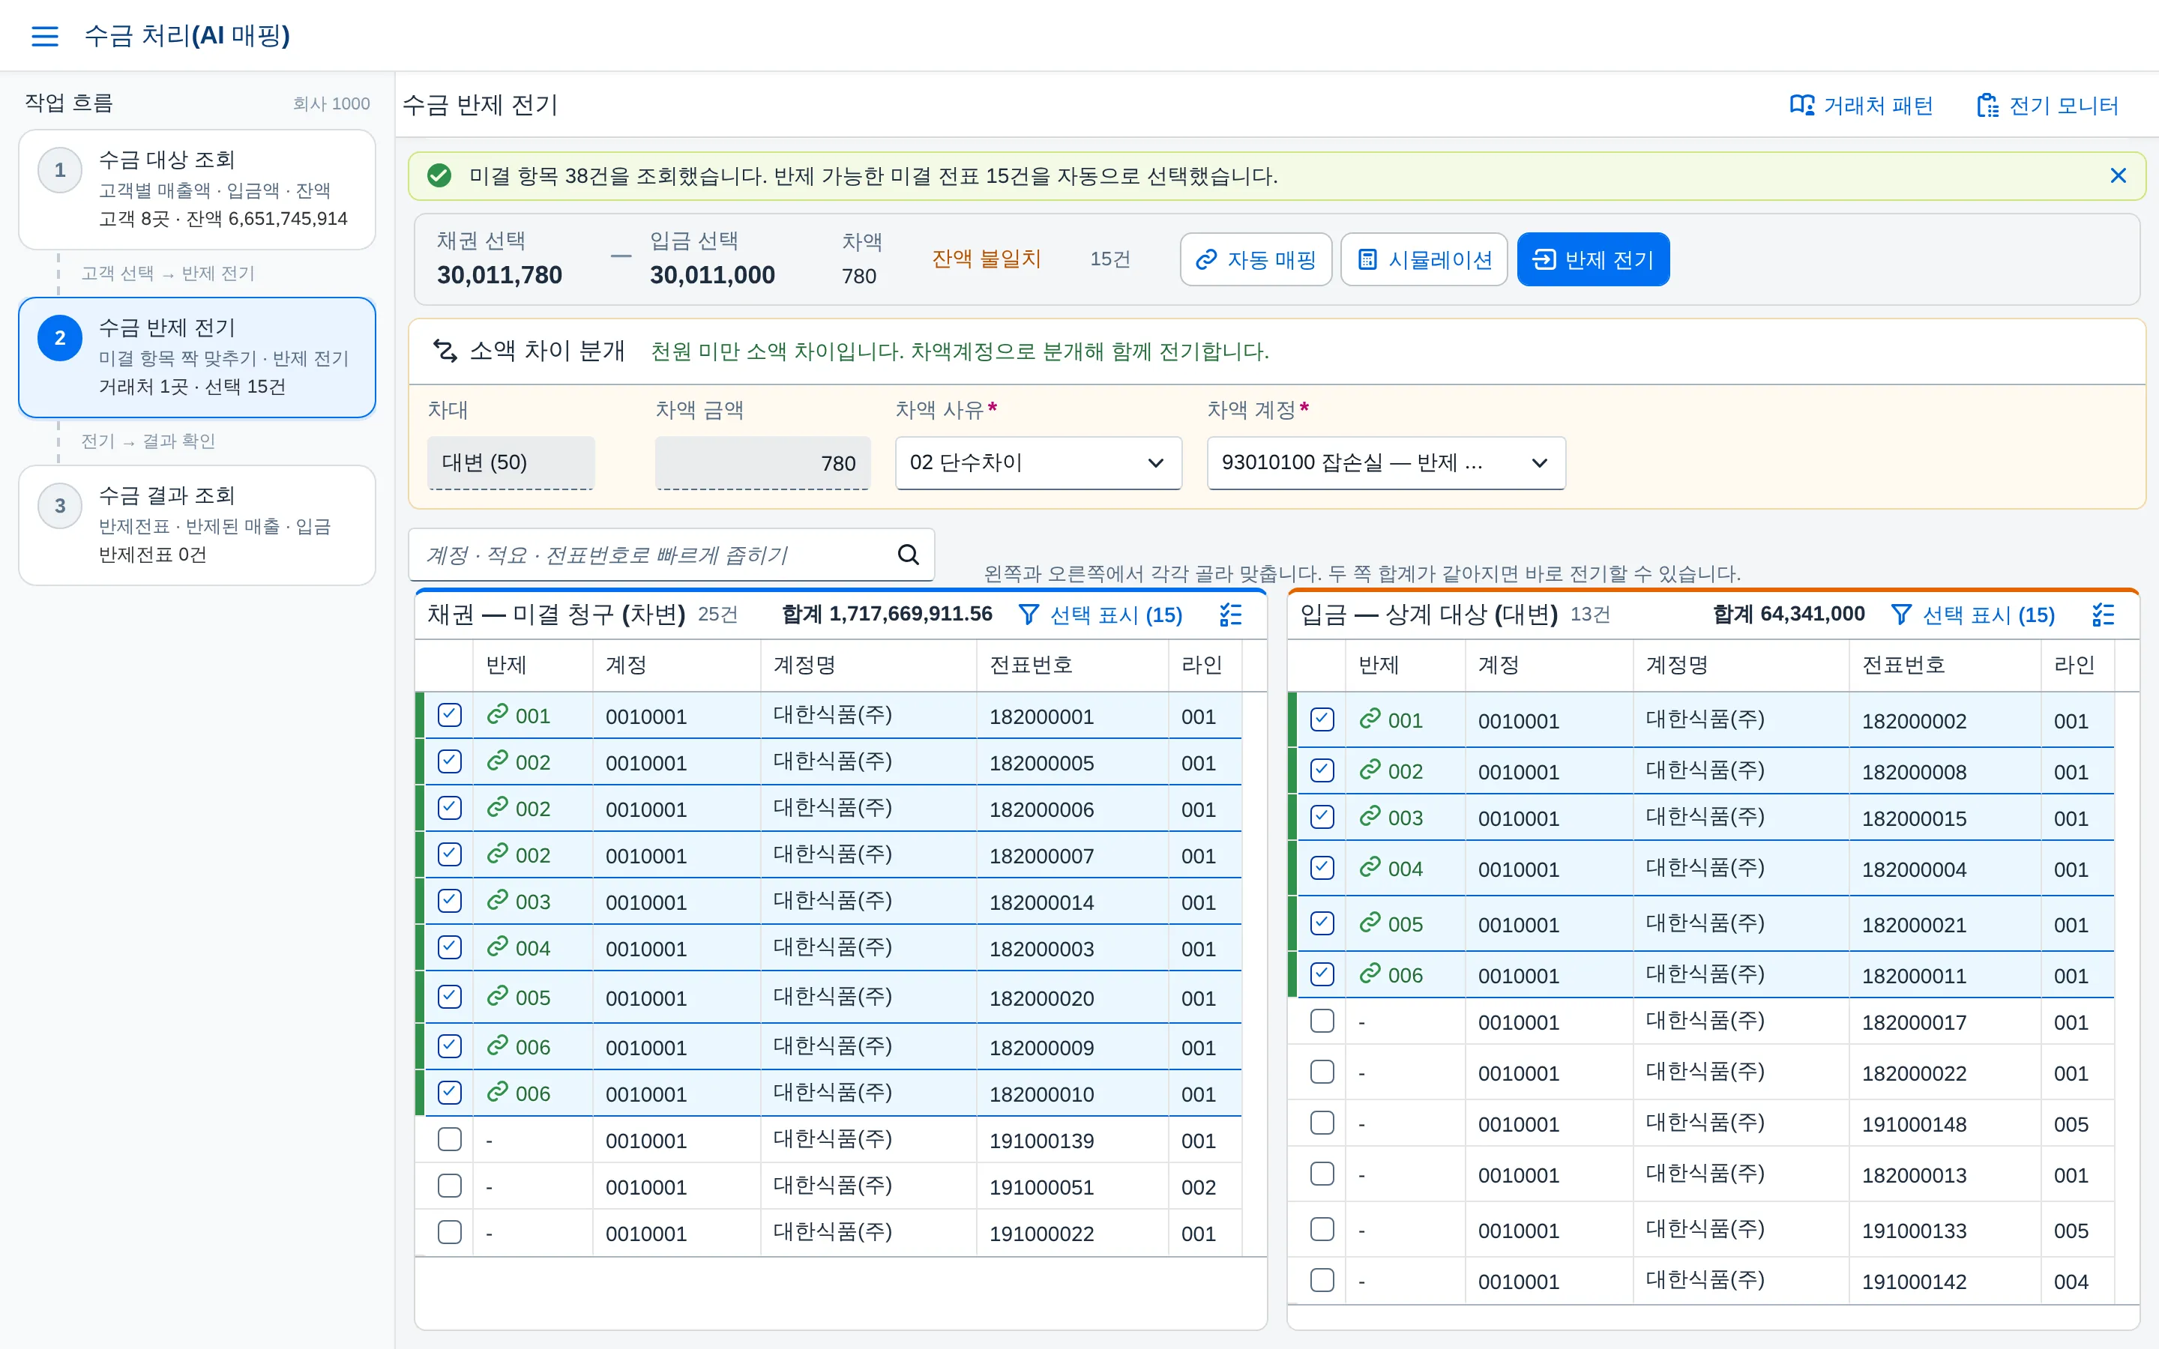Screen dimensions: 2159x1349
Task: Click link icon of 채권 row 182000020
Action: click(497, 997)
